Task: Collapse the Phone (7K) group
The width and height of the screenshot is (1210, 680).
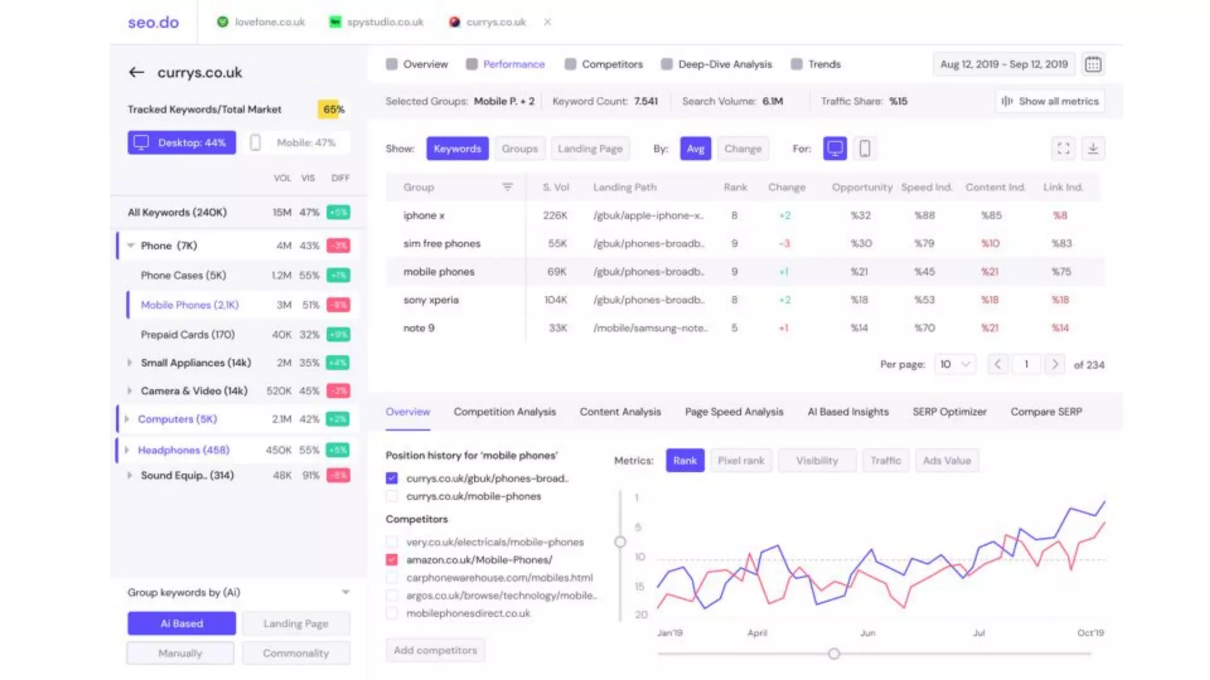Action: [131, 246]
